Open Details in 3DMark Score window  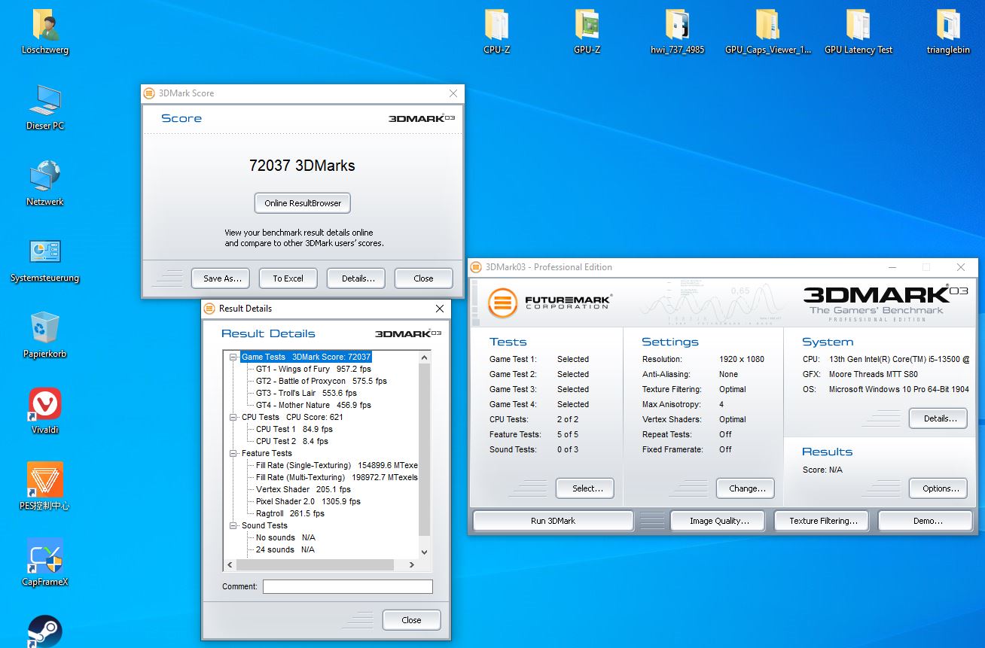click(x=358, y=278)
